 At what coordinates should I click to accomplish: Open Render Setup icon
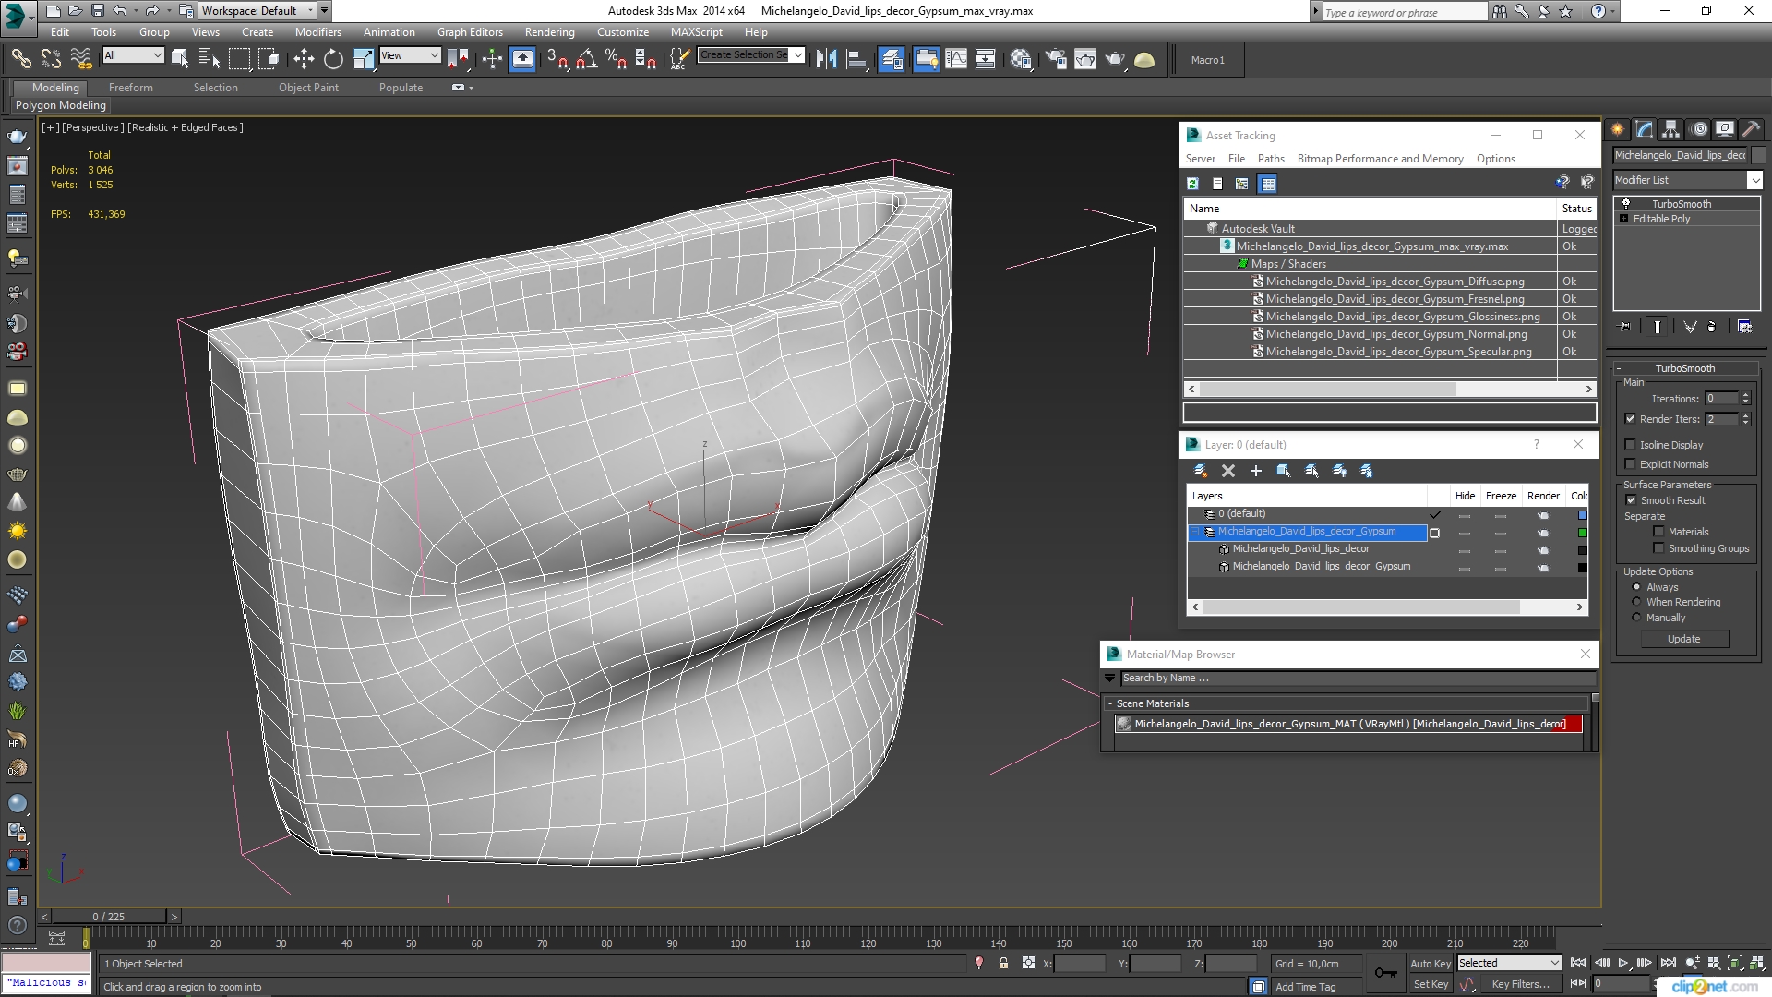pos(1056,59)
